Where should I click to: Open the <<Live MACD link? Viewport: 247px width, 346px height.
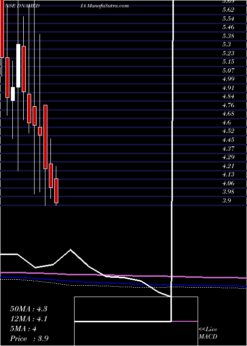point(208,333)
